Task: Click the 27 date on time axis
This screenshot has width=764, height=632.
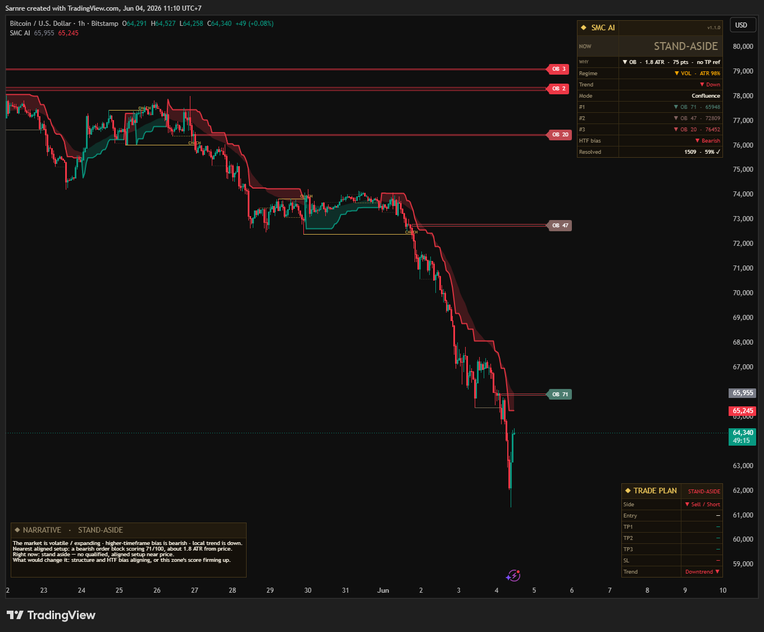Action: pyautogui.click(x=194, y=590)
